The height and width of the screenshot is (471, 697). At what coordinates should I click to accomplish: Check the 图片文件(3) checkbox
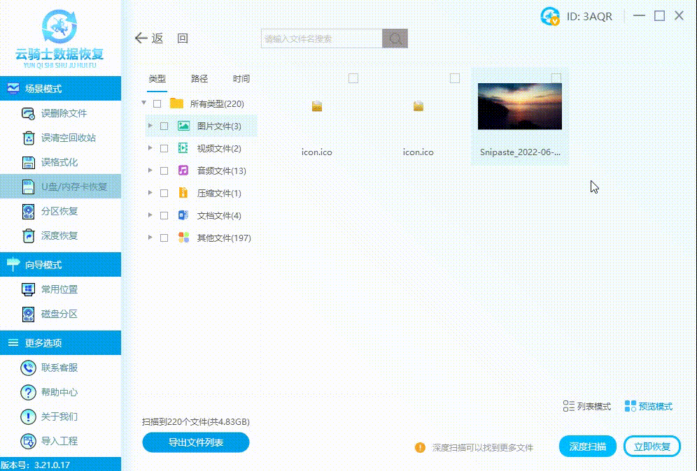click(164, 126)
